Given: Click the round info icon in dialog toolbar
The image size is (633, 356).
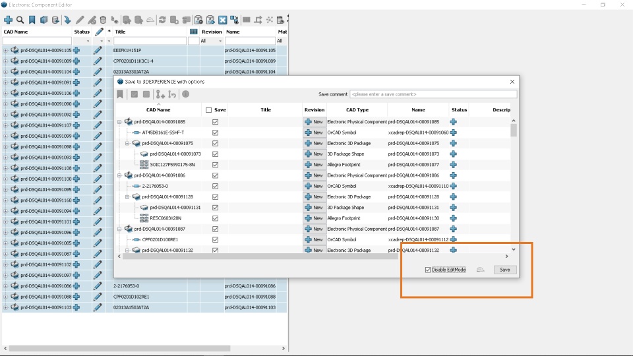Looking at the screenshot, I should pos(186,94).
